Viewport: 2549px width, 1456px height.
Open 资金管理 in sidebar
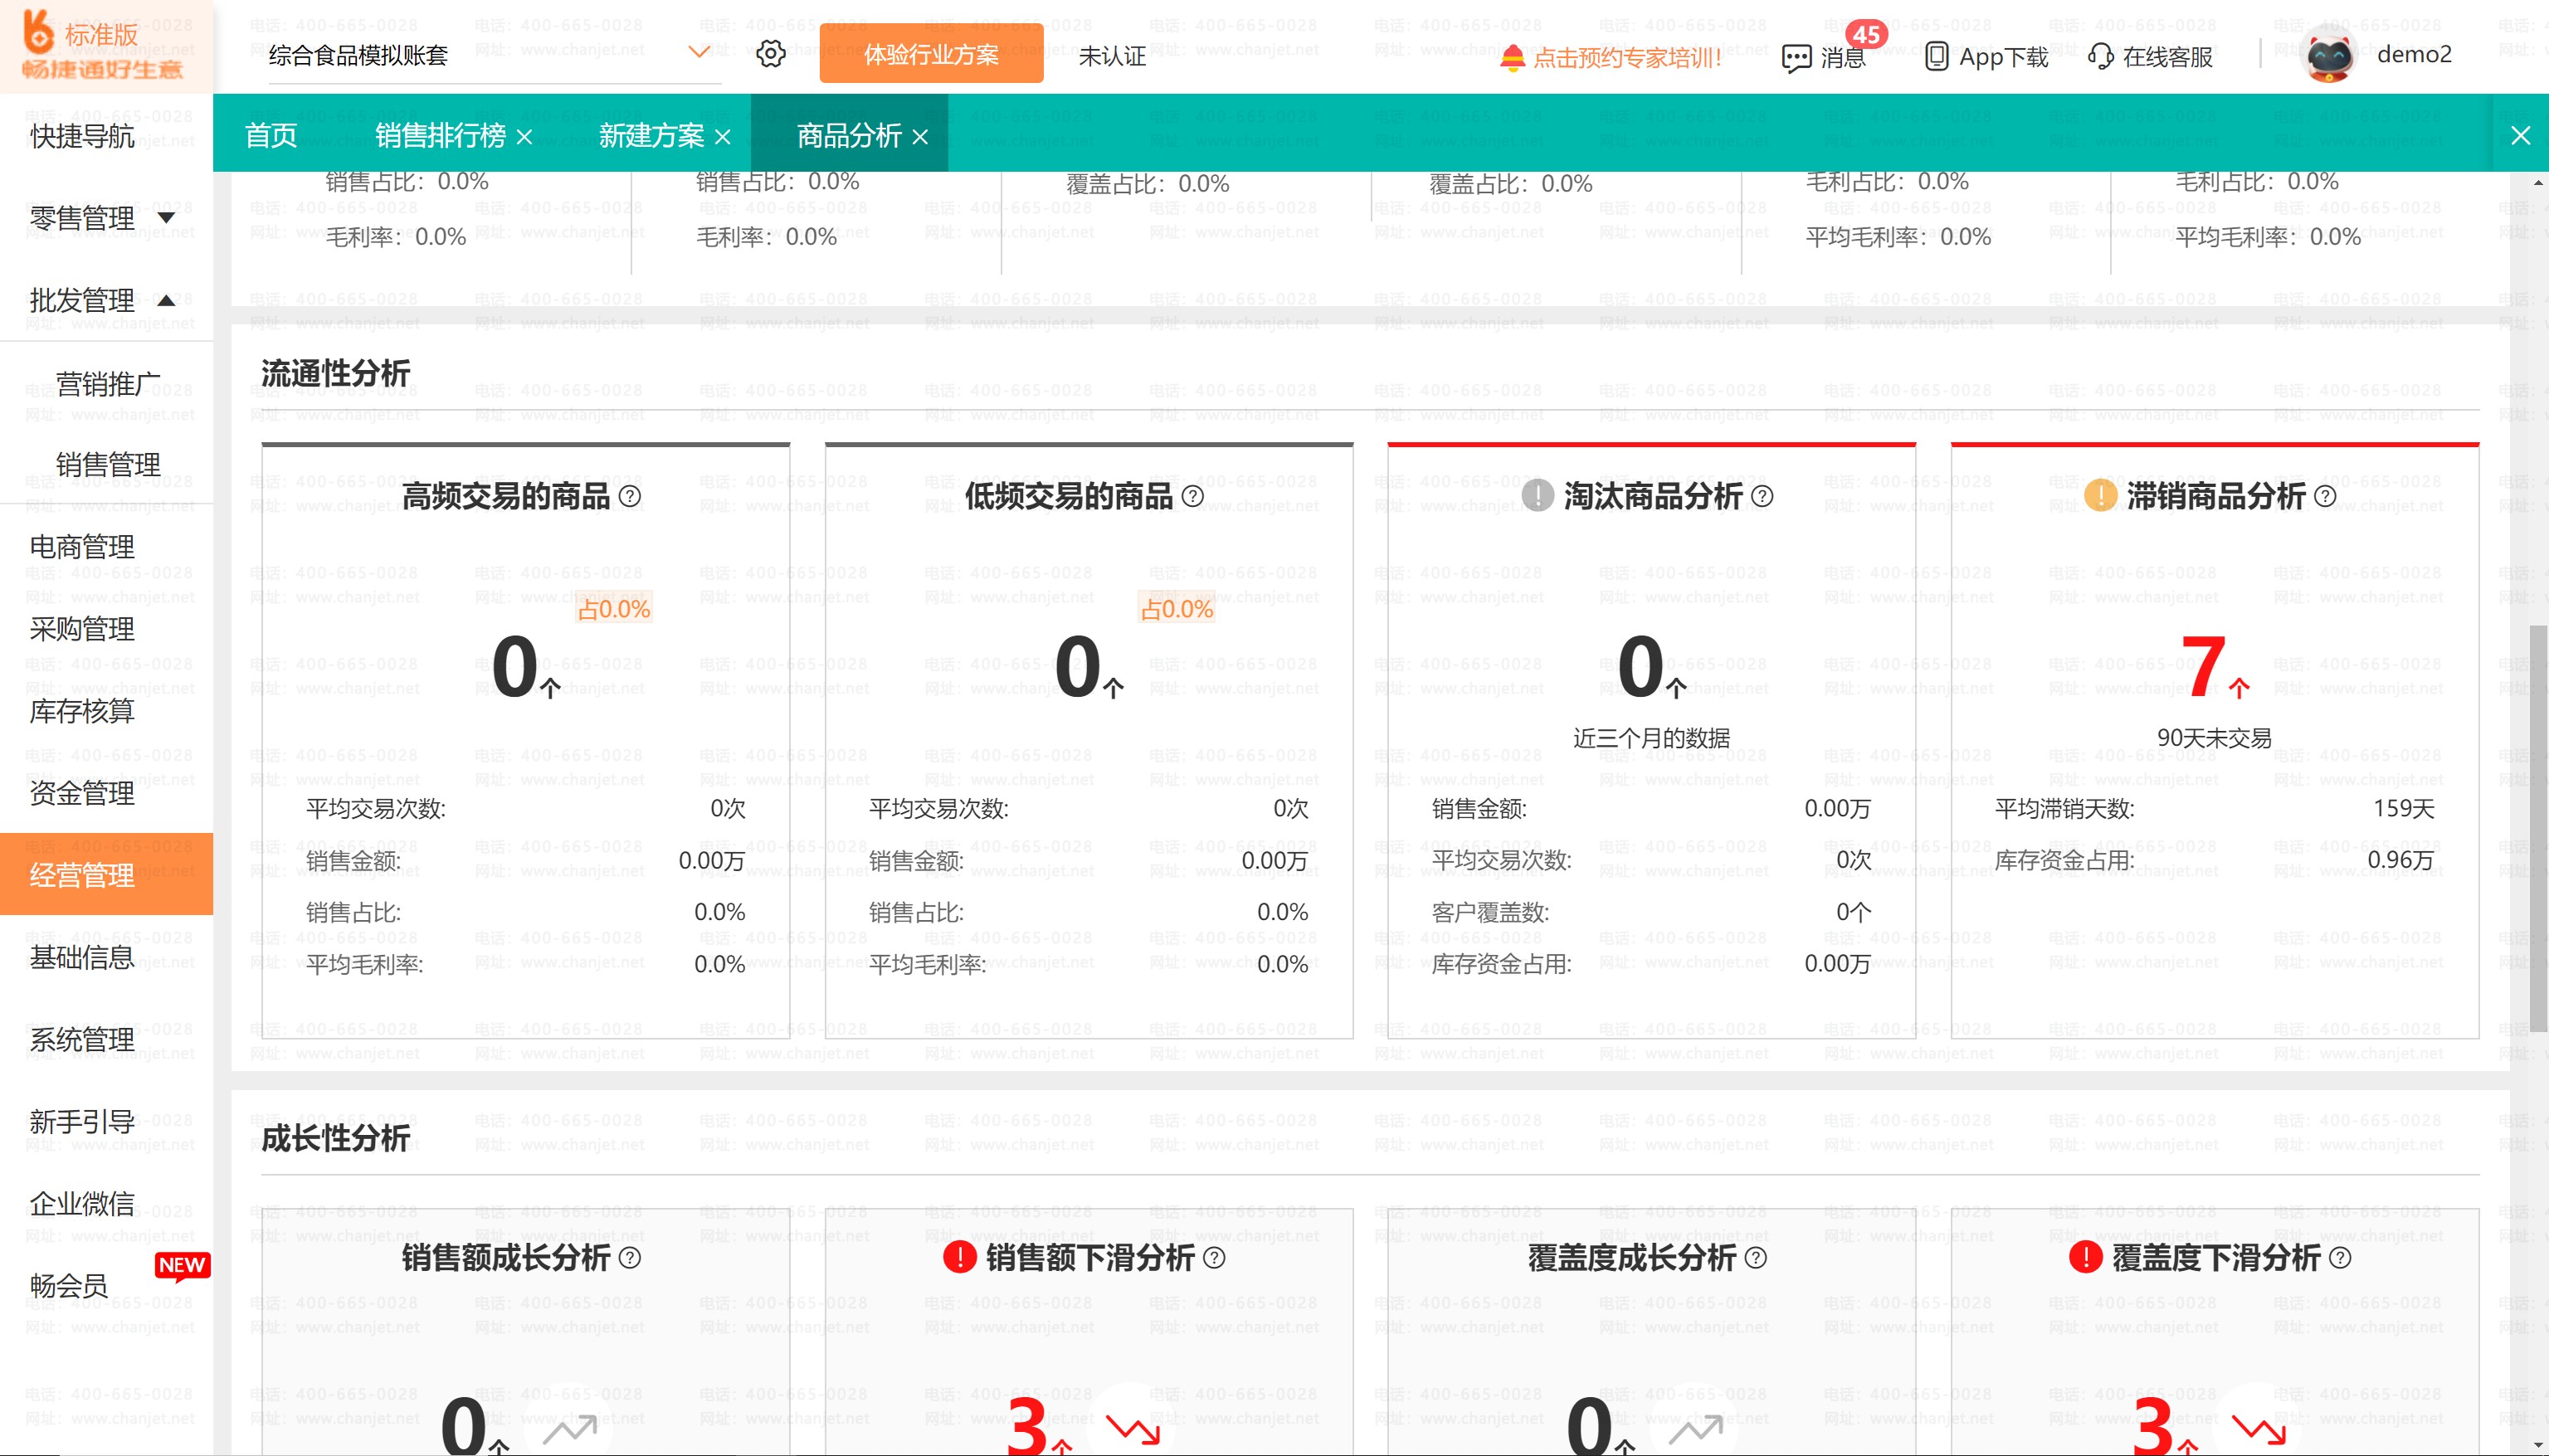coord(82,793)
